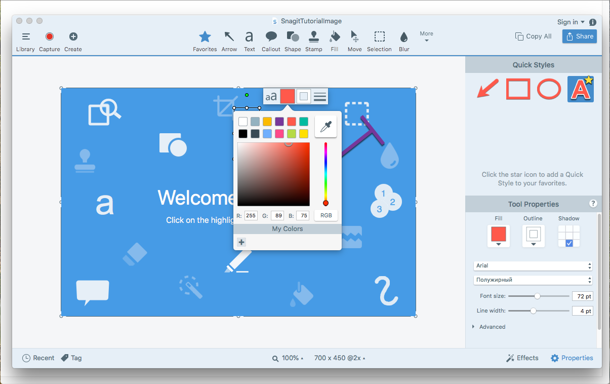Show the Effects panel
Viewport: 610px width, 384px height.
pyautogui.click(x=522, y=358)
